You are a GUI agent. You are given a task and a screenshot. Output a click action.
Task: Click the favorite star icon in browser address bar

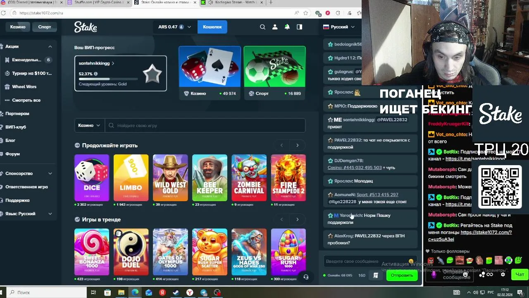click(x=306, y=13)
